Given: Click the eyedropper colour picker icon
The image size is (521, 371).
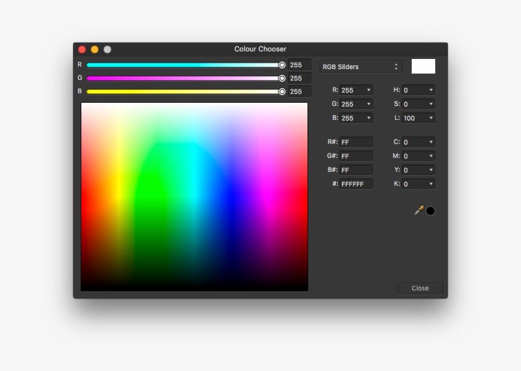Looking at the screenshot, I should (419, 211).
